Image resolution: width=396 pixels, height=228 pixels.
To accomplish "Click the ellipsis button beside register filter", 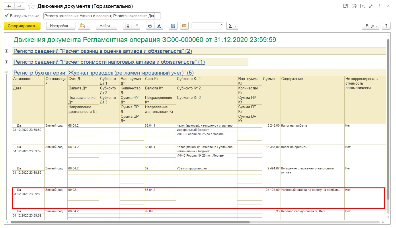I will [x=158, y=16].
